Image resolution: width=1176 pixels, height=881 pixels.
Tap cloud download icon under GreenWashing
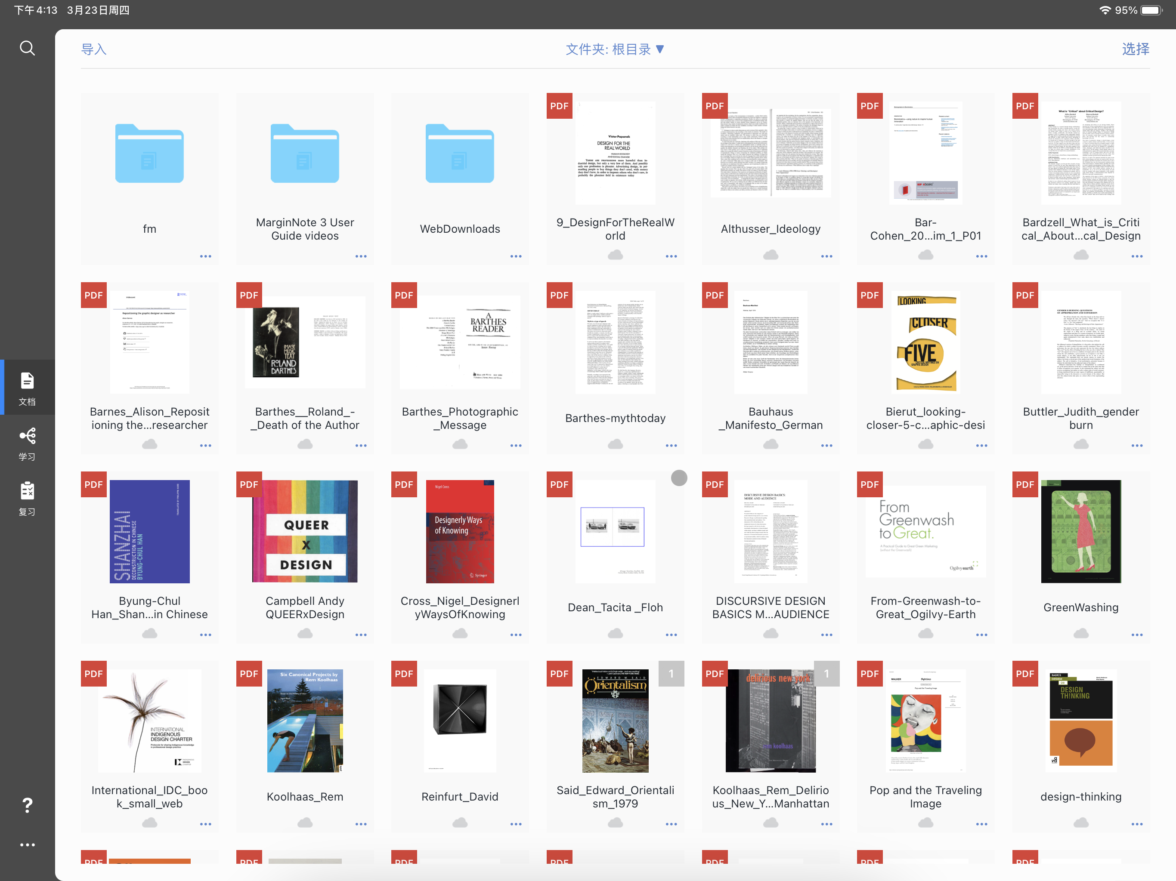(x=1080, y=634)
